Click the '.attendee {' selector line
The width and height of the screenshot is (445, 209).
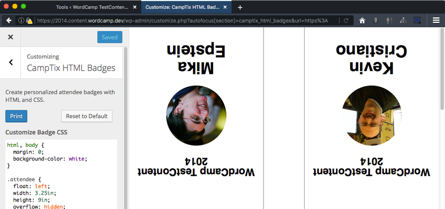(x=24, y=179)
